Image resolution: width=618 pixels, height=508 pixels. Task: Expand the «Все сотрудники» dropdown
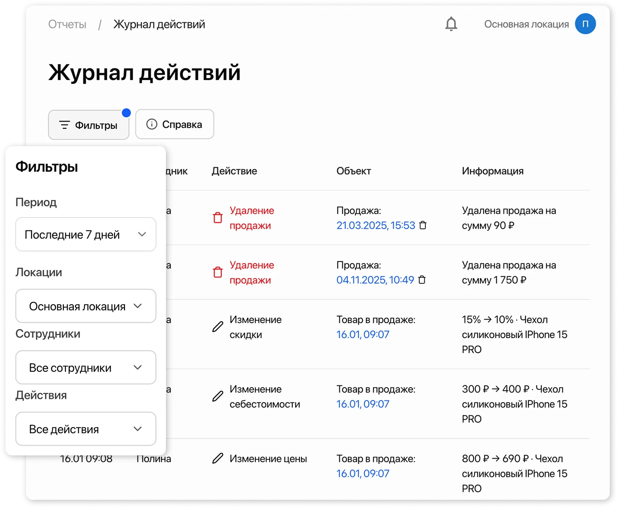[x=86, y=367]
